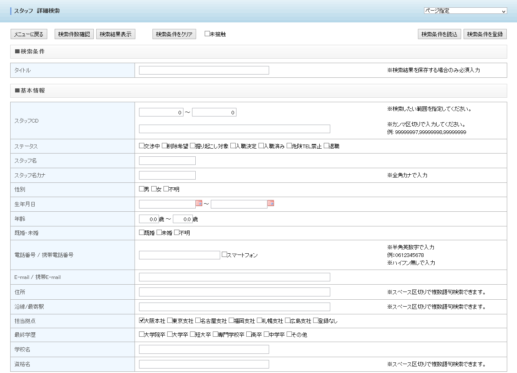Image resolution: width=517 pixels, height=373 pixels.
Task: Enable the スマートフォン checkbox
Action: click(x=224, y=255)
